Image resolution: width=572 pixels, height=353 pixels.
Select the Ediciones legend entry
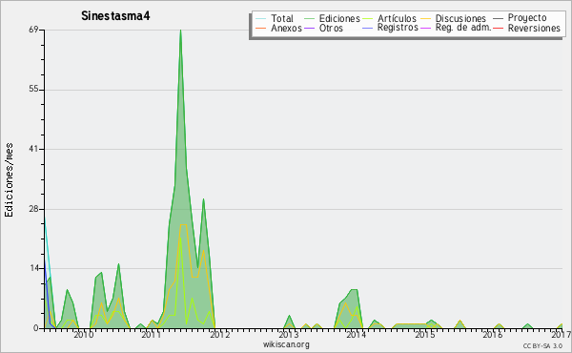coord(339,18)
